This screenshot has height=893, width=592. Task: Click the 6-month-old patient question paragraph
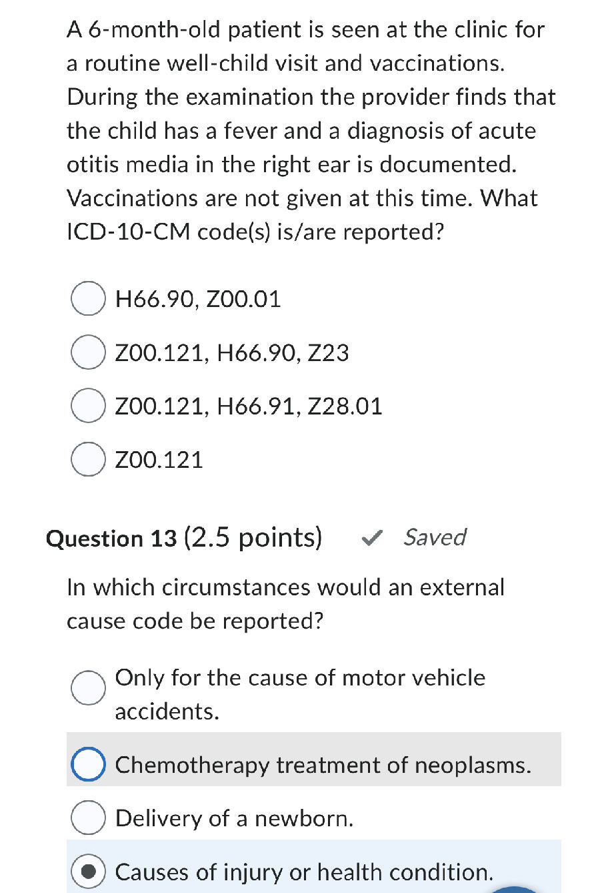click(x=311, y=131)
